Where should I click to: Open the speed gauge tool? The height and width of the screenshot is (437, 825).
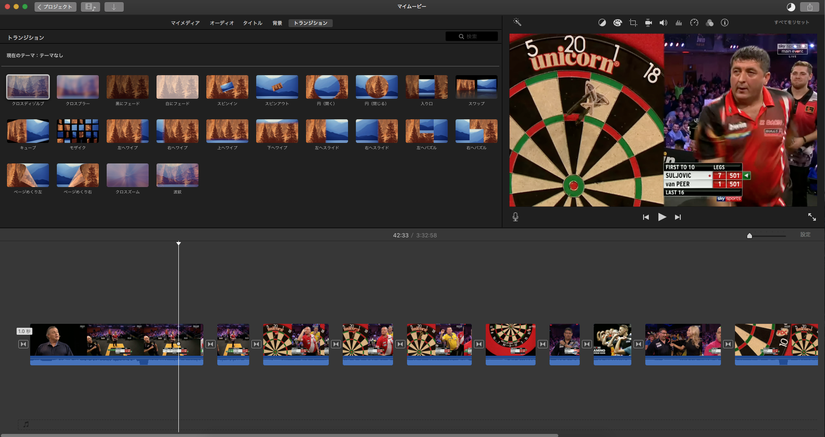point(694,23)
